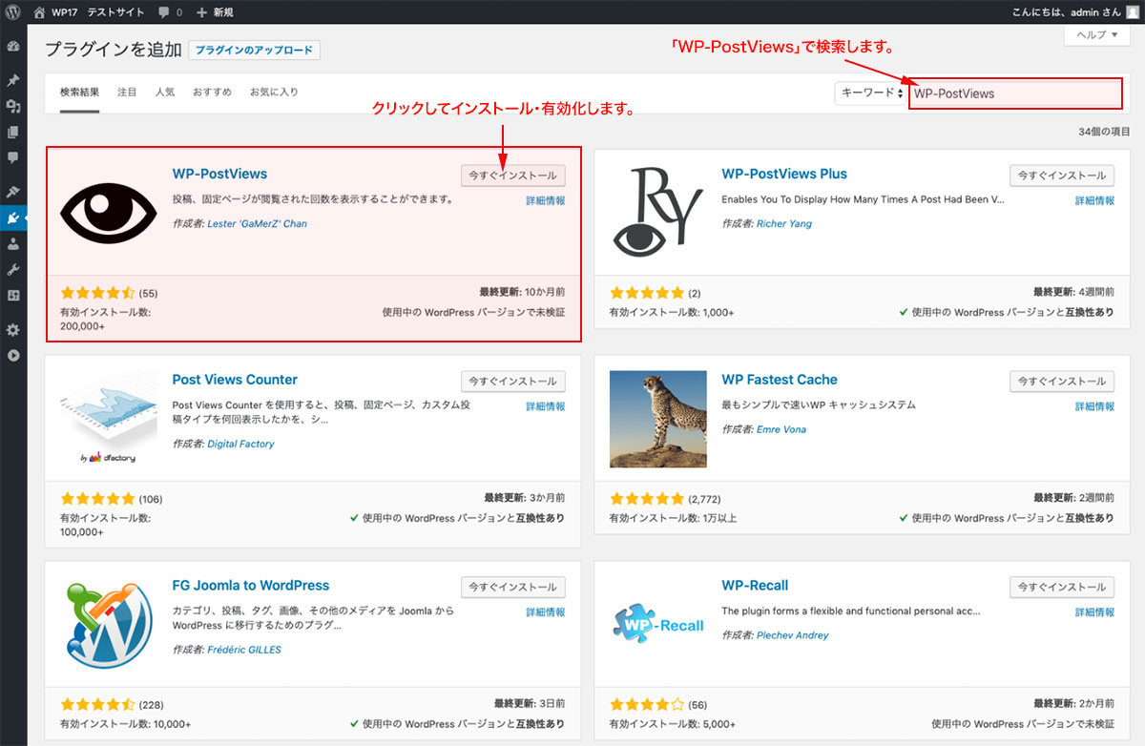Click the テストサイト site name in admin bar
The width and height of the screenshot is (1145, 746).
pos(115,12)
